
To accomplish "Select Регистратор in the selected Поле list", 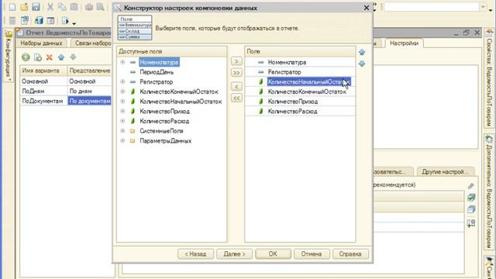I will [x=284, y=72].
